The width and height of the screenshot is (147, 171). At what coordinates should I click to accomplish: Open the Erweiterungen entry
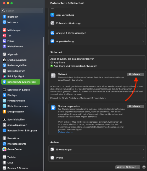97,149
